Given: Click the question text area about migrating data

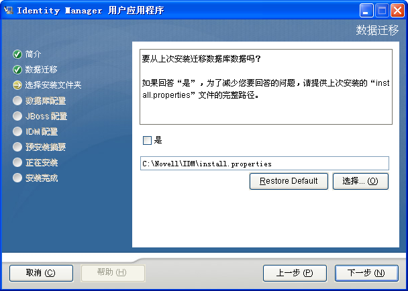Looking at the screenshot, I should 266,87.
